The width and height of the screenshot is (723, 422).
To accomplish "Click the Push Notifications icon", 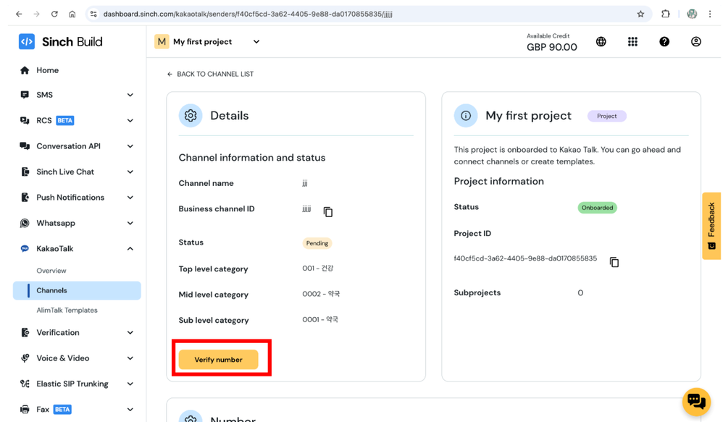I will [25, 197].
